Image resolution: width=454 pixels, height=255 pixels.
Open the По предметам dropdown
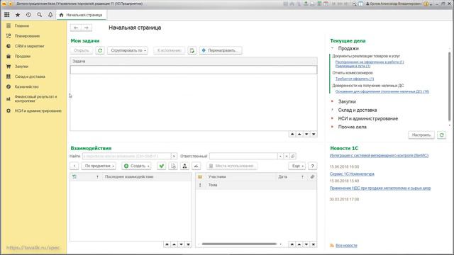(x=99, y=166)
